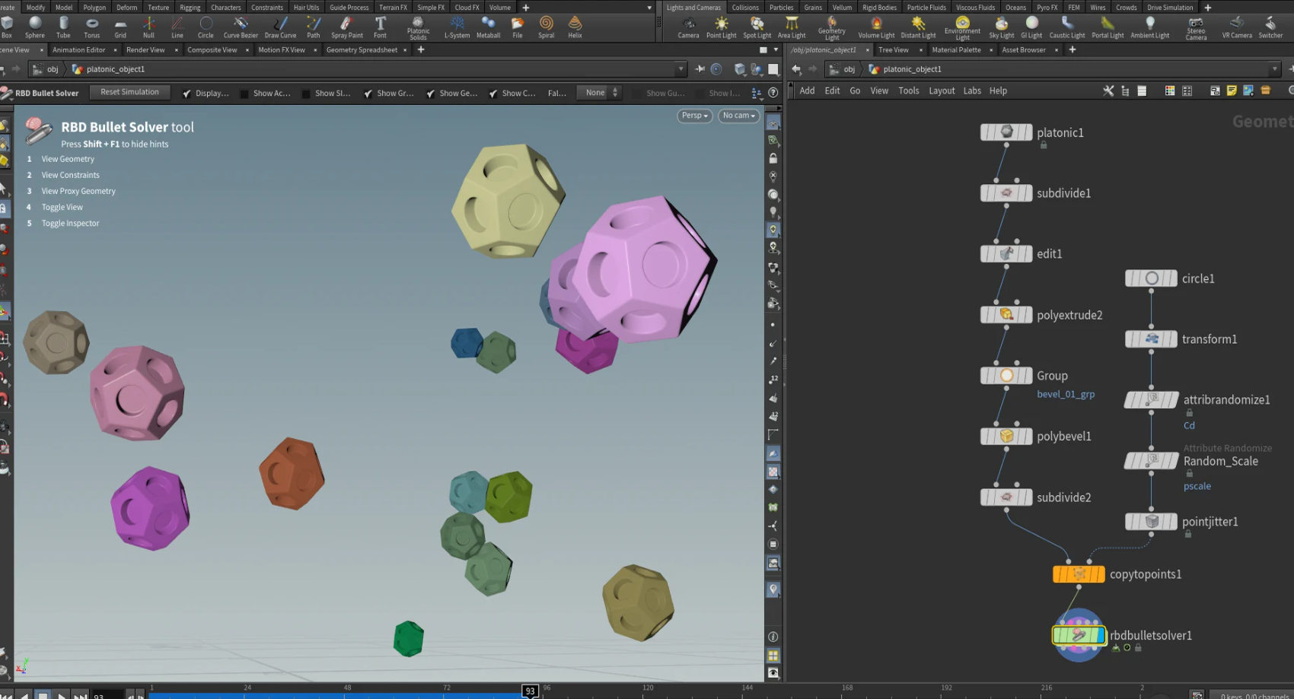Open the Persp viewport dropdown
The height and width of the screenshot is (699, 1294).
pyautogui.click(x=694, y=116)
